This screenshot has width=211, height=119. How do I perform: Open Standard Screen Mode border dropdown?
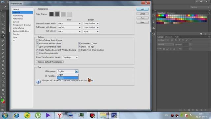click(x=91, y=23)
